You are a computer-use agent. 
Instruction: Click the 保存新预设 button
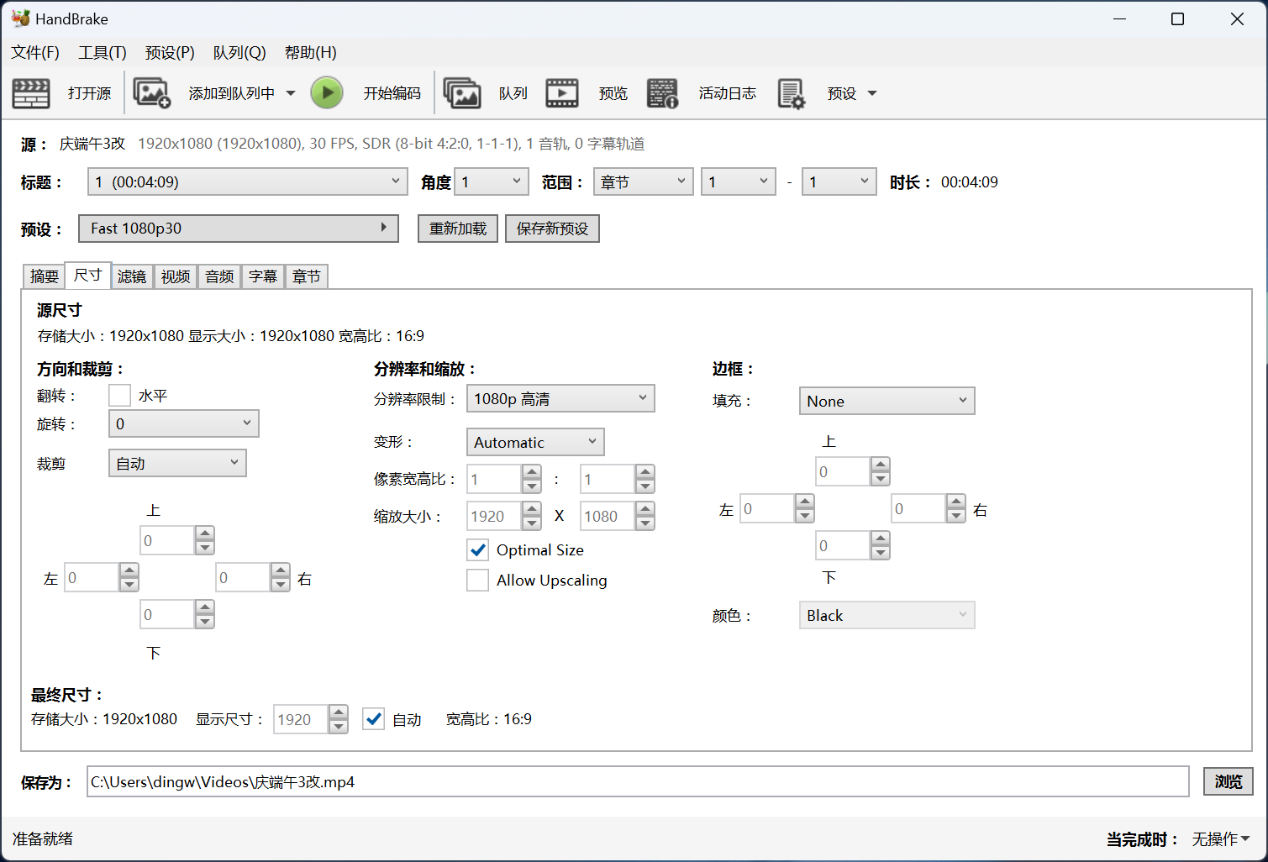pyautogui.click(x=552, y=229)
